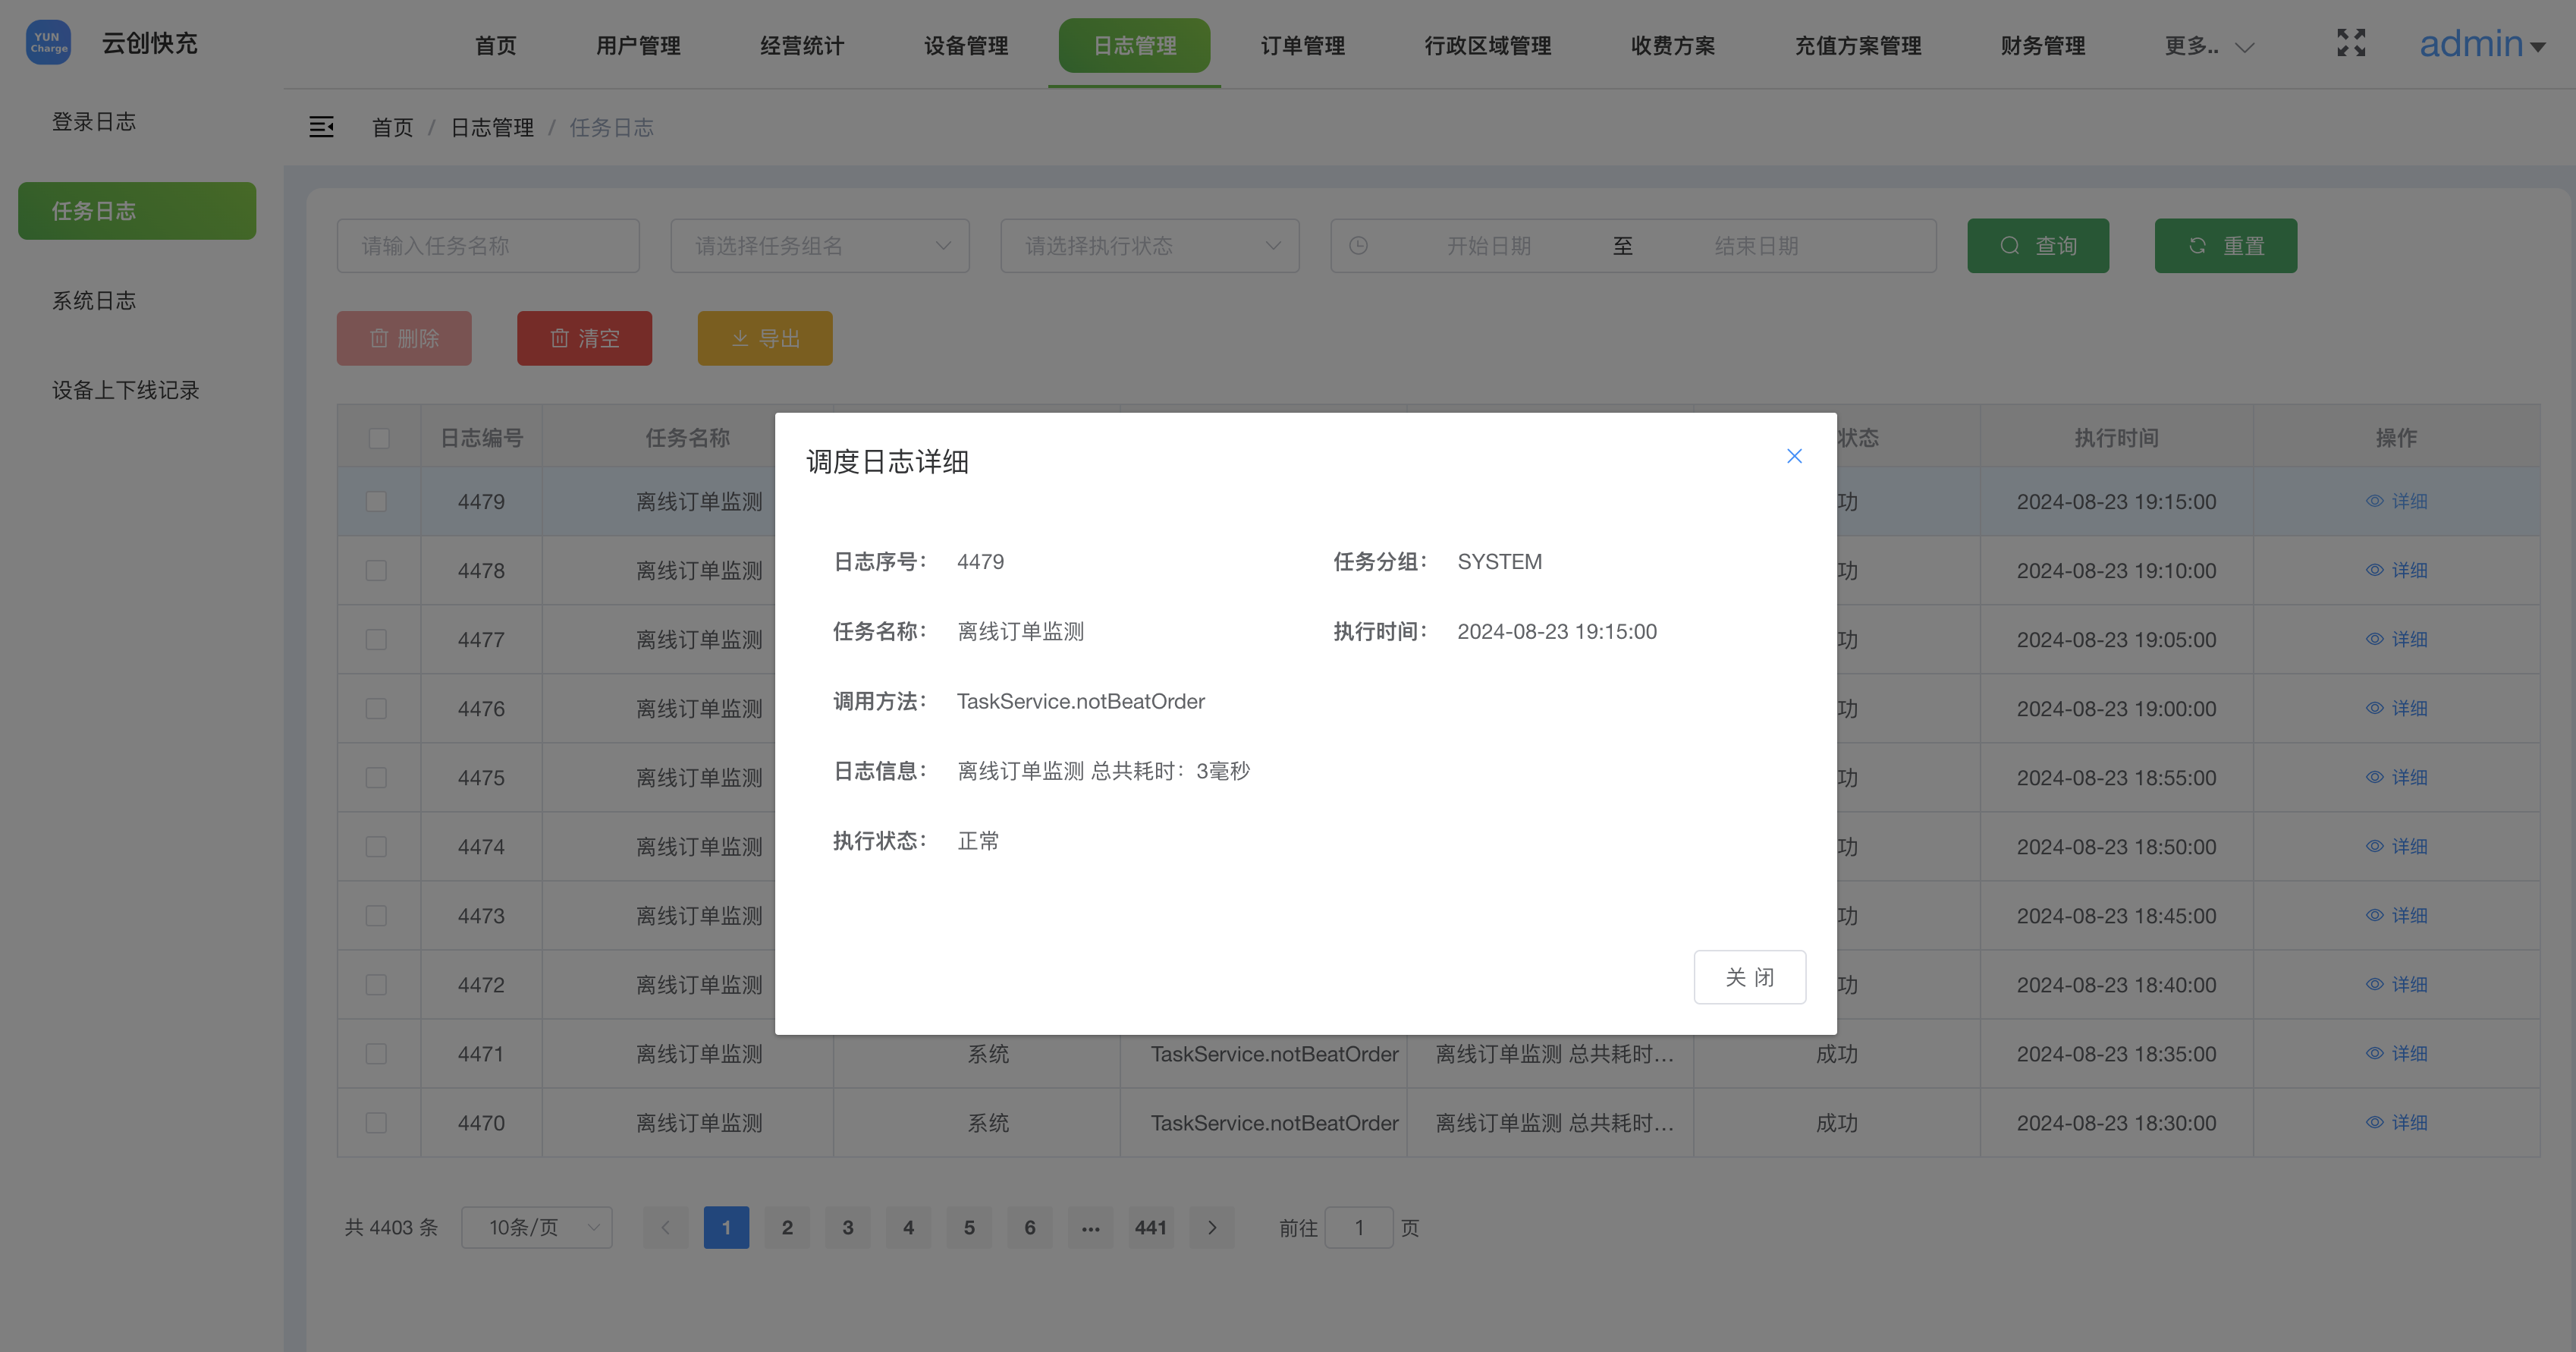Open 设备上下线记录 in the sidebar
This screenshot has height=1352, width=2576.
coord(126,390)
